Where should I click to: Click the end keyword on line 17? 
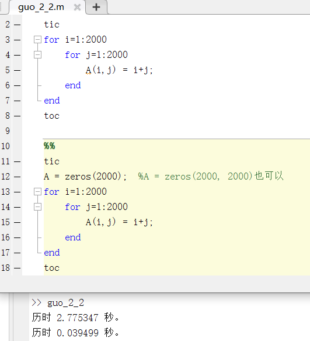(x=52, y=253)
